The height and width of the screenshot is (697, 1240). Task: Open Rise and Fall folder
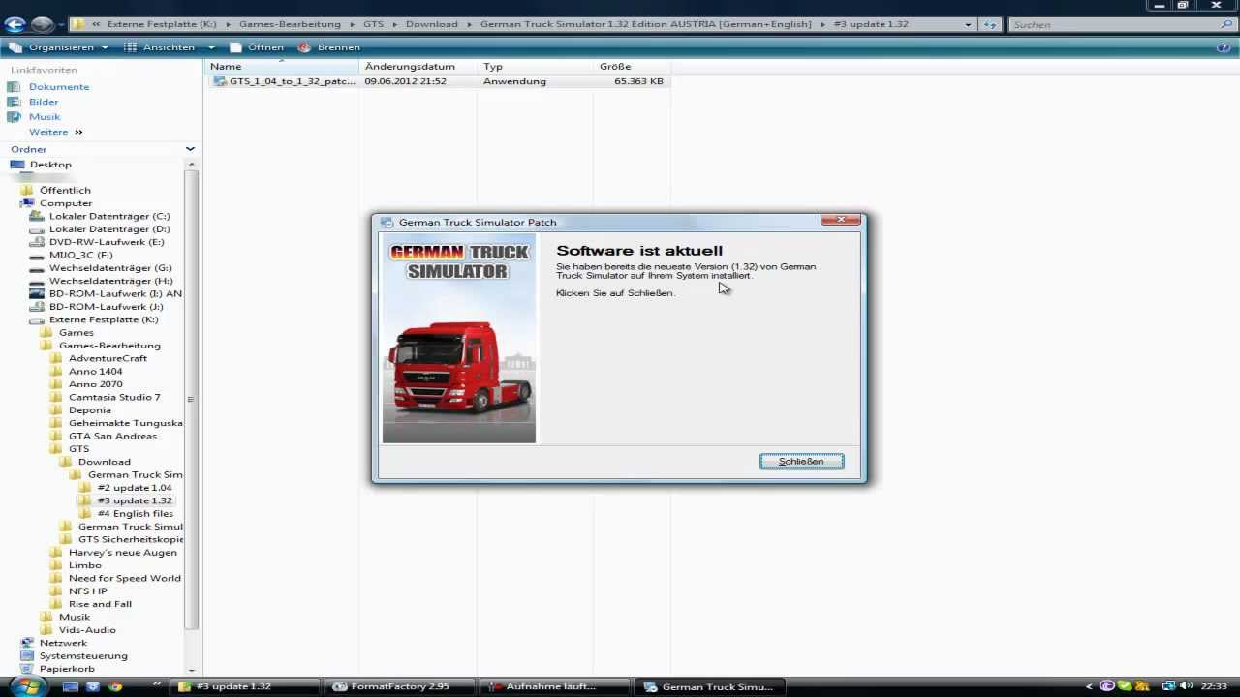tap(100, 604)
